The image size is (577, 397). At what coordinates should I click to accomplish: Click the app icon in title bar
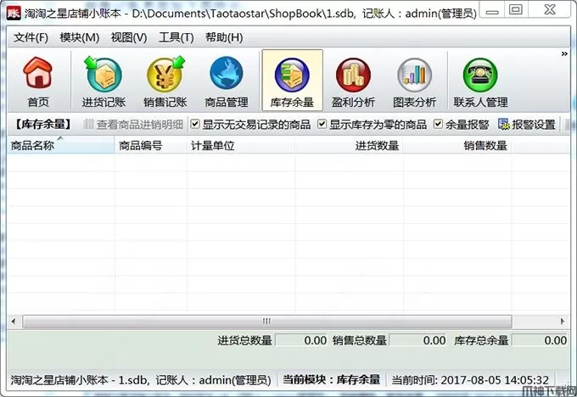click(14, 13)
